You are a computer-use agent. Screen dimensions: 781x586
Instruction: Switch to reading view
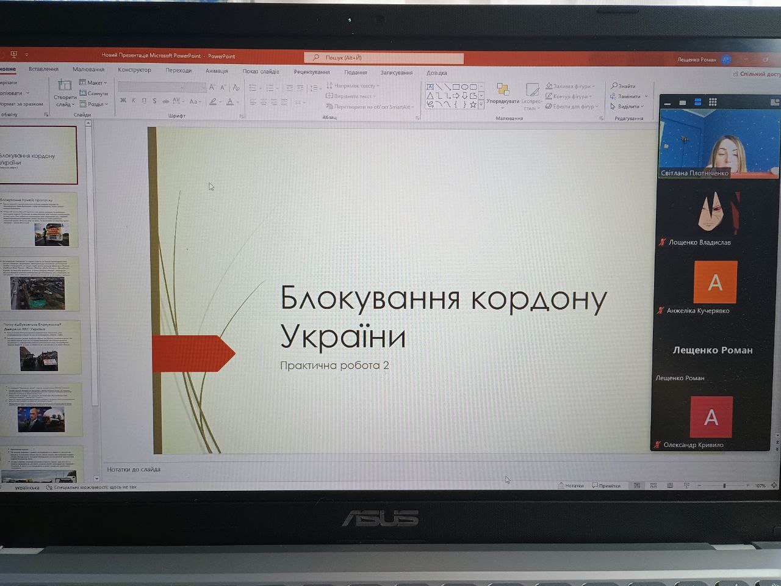click(670, 485)
